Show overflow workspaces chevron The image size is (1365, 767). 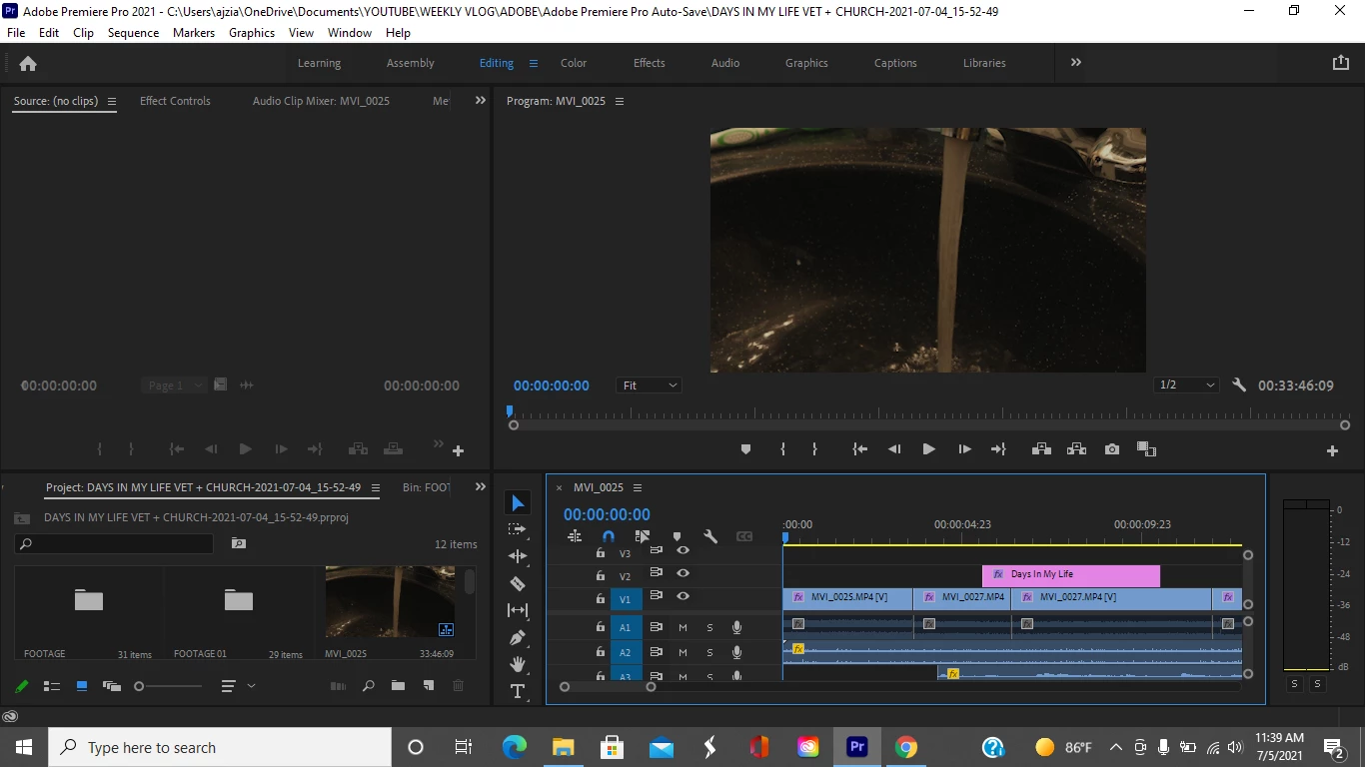click(1076, 62)
